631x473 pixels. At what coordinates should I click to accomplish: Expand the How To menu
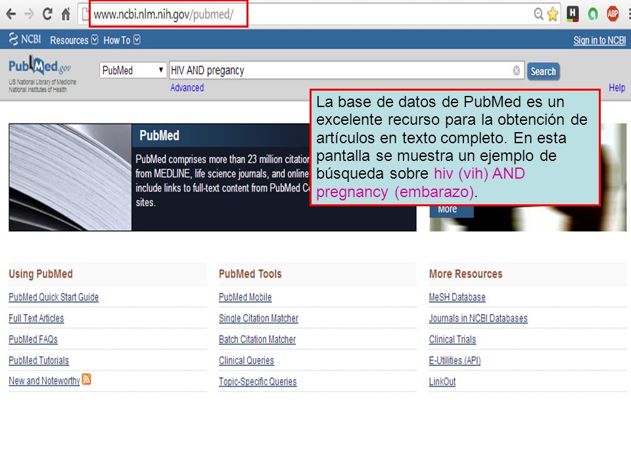click(122, 40)
